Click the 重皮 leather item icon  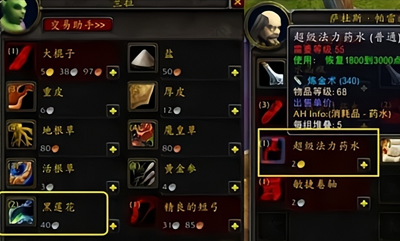[x=21, y=96]
